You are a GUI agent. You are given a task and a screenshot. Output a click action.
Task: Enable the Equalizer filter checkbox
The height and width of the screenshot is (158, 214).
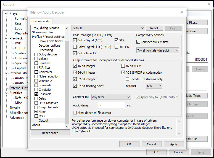point(36,63)
